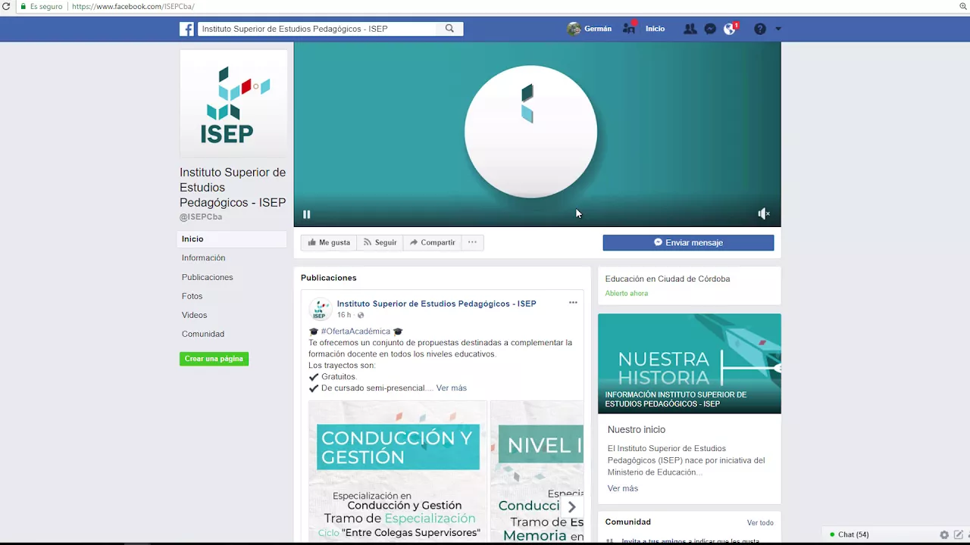Click the Es seguro padlock indicator
The width and height of the screenshot is (970, 545).
click(x=42, y=6)
